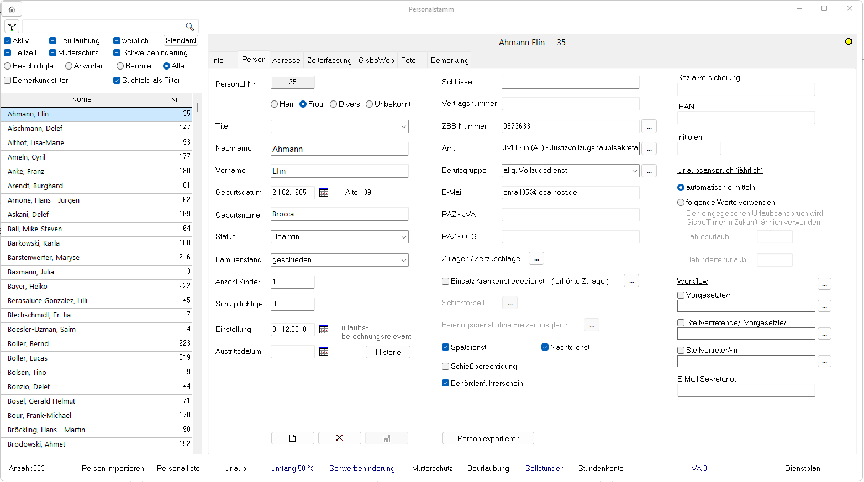
Task: Click the ellipsis button beside ZBB-Nummer
Action: coord(649,126)
